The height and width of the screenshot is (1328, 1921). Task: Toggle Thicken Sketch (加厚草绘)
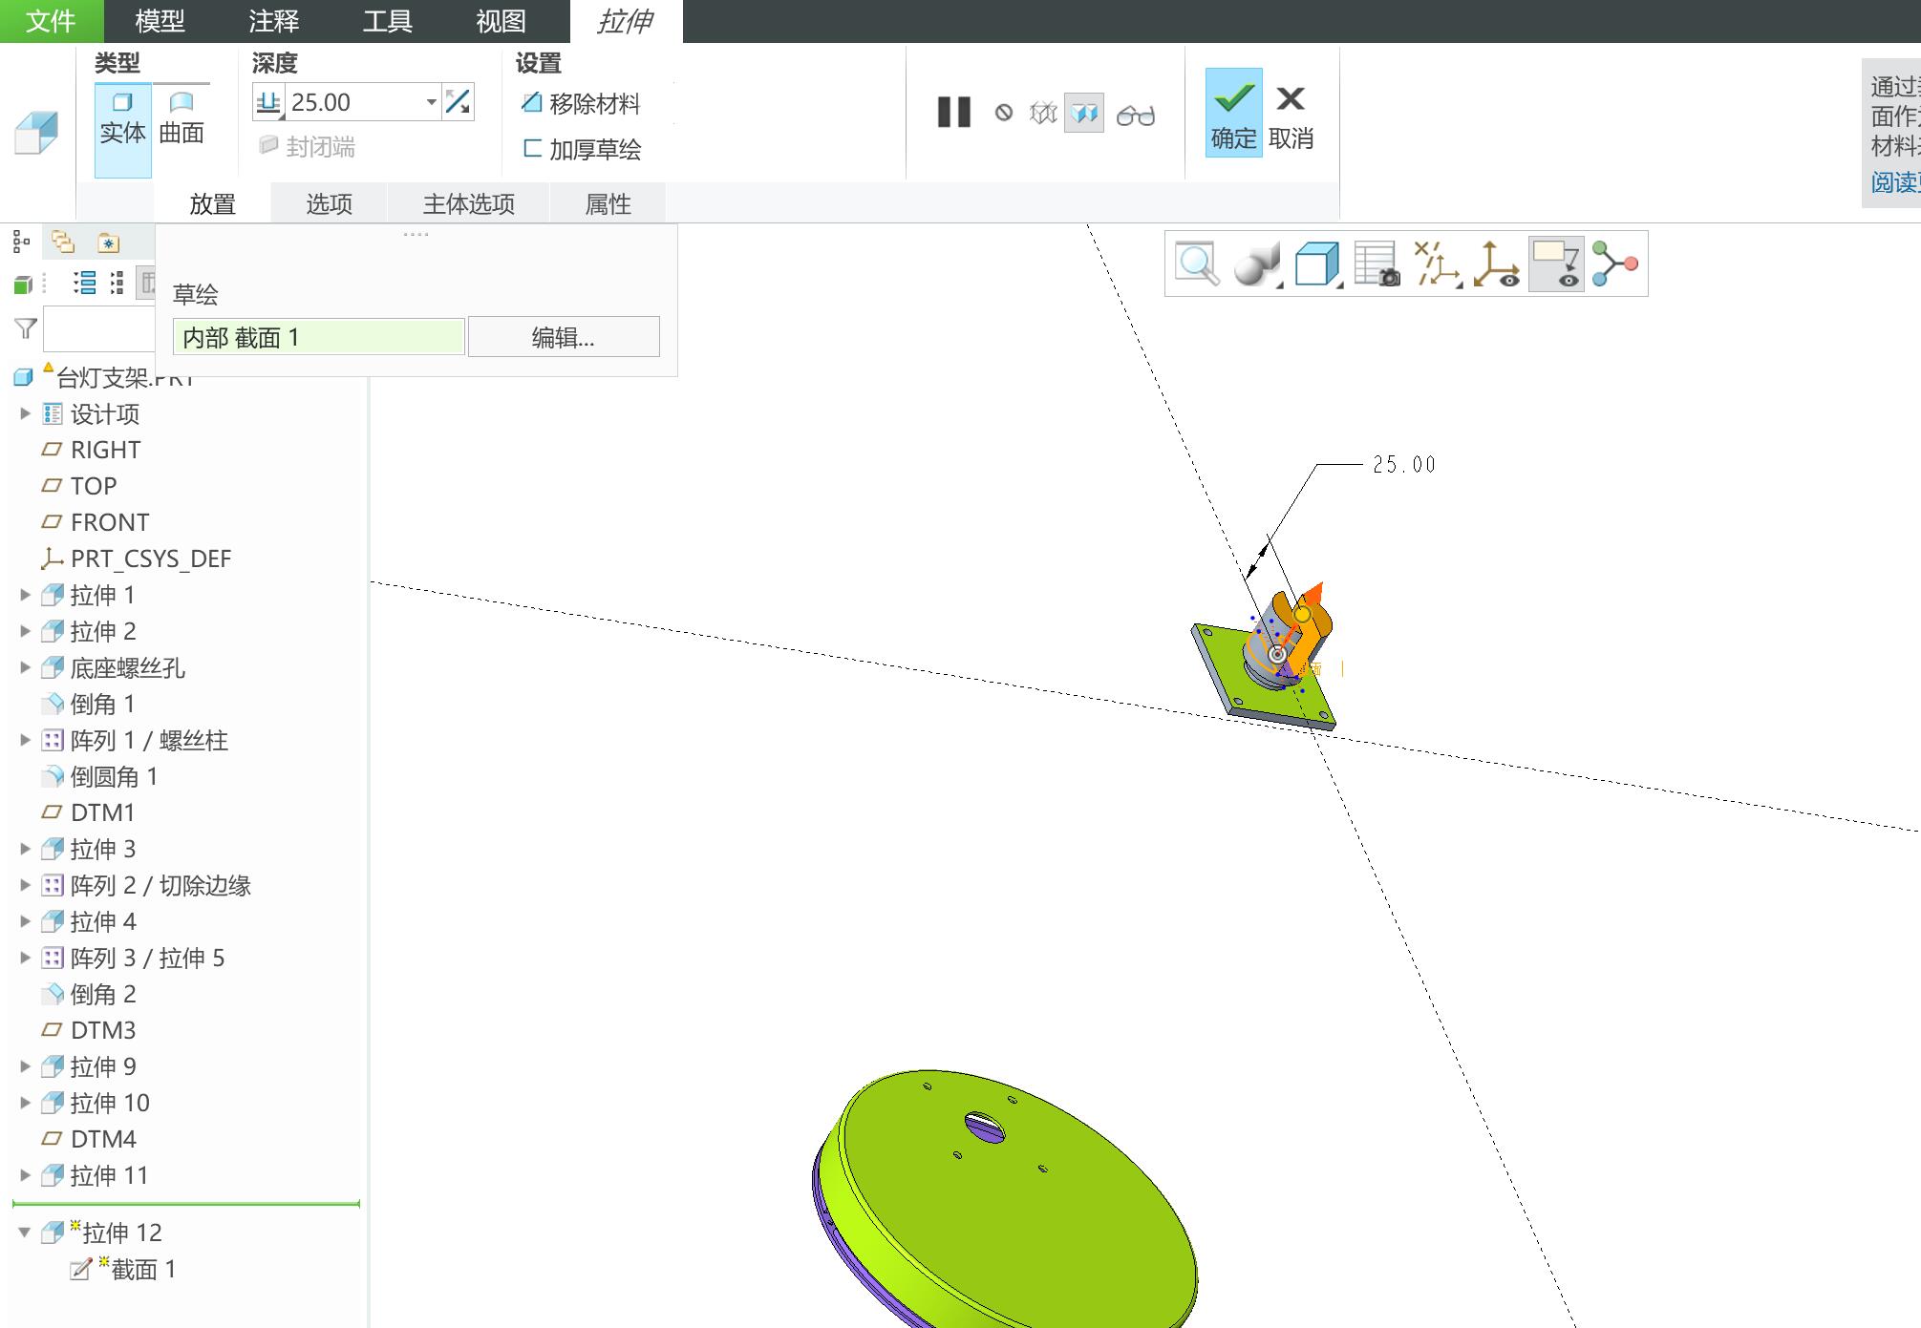click(x=582, y=149)
